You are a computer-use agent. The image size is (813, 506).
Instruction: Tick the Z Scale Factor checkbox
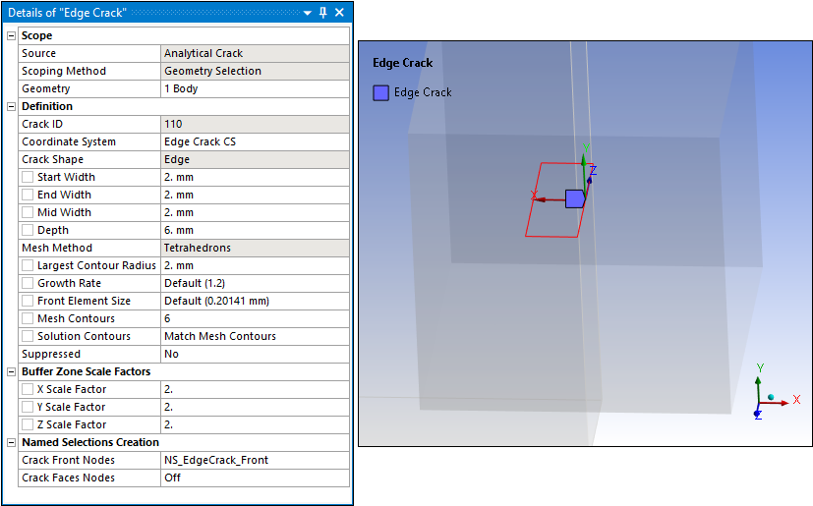pos(28,424)
